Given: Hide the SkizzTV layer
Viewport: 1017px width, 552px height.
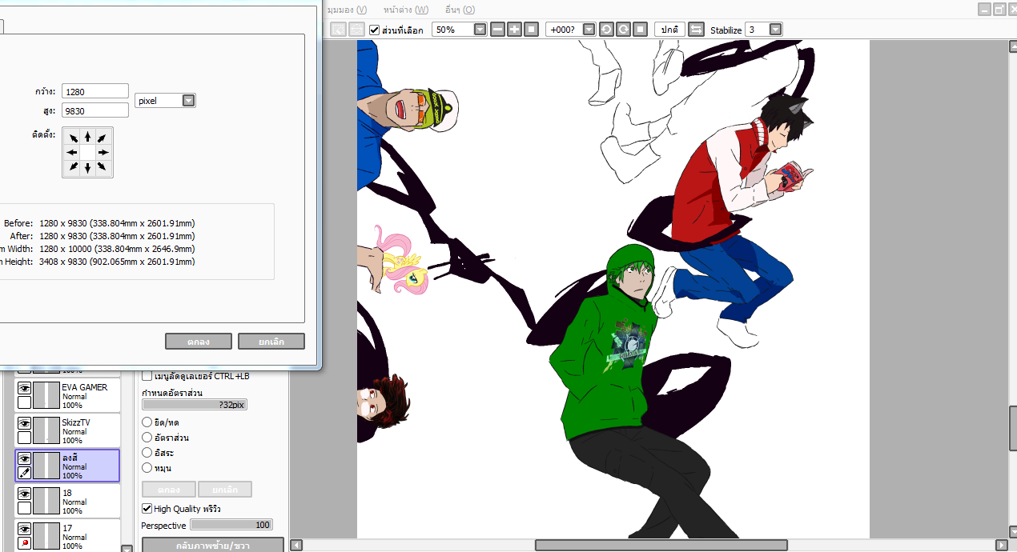Looking at the screenshot, I should [24, 423].
